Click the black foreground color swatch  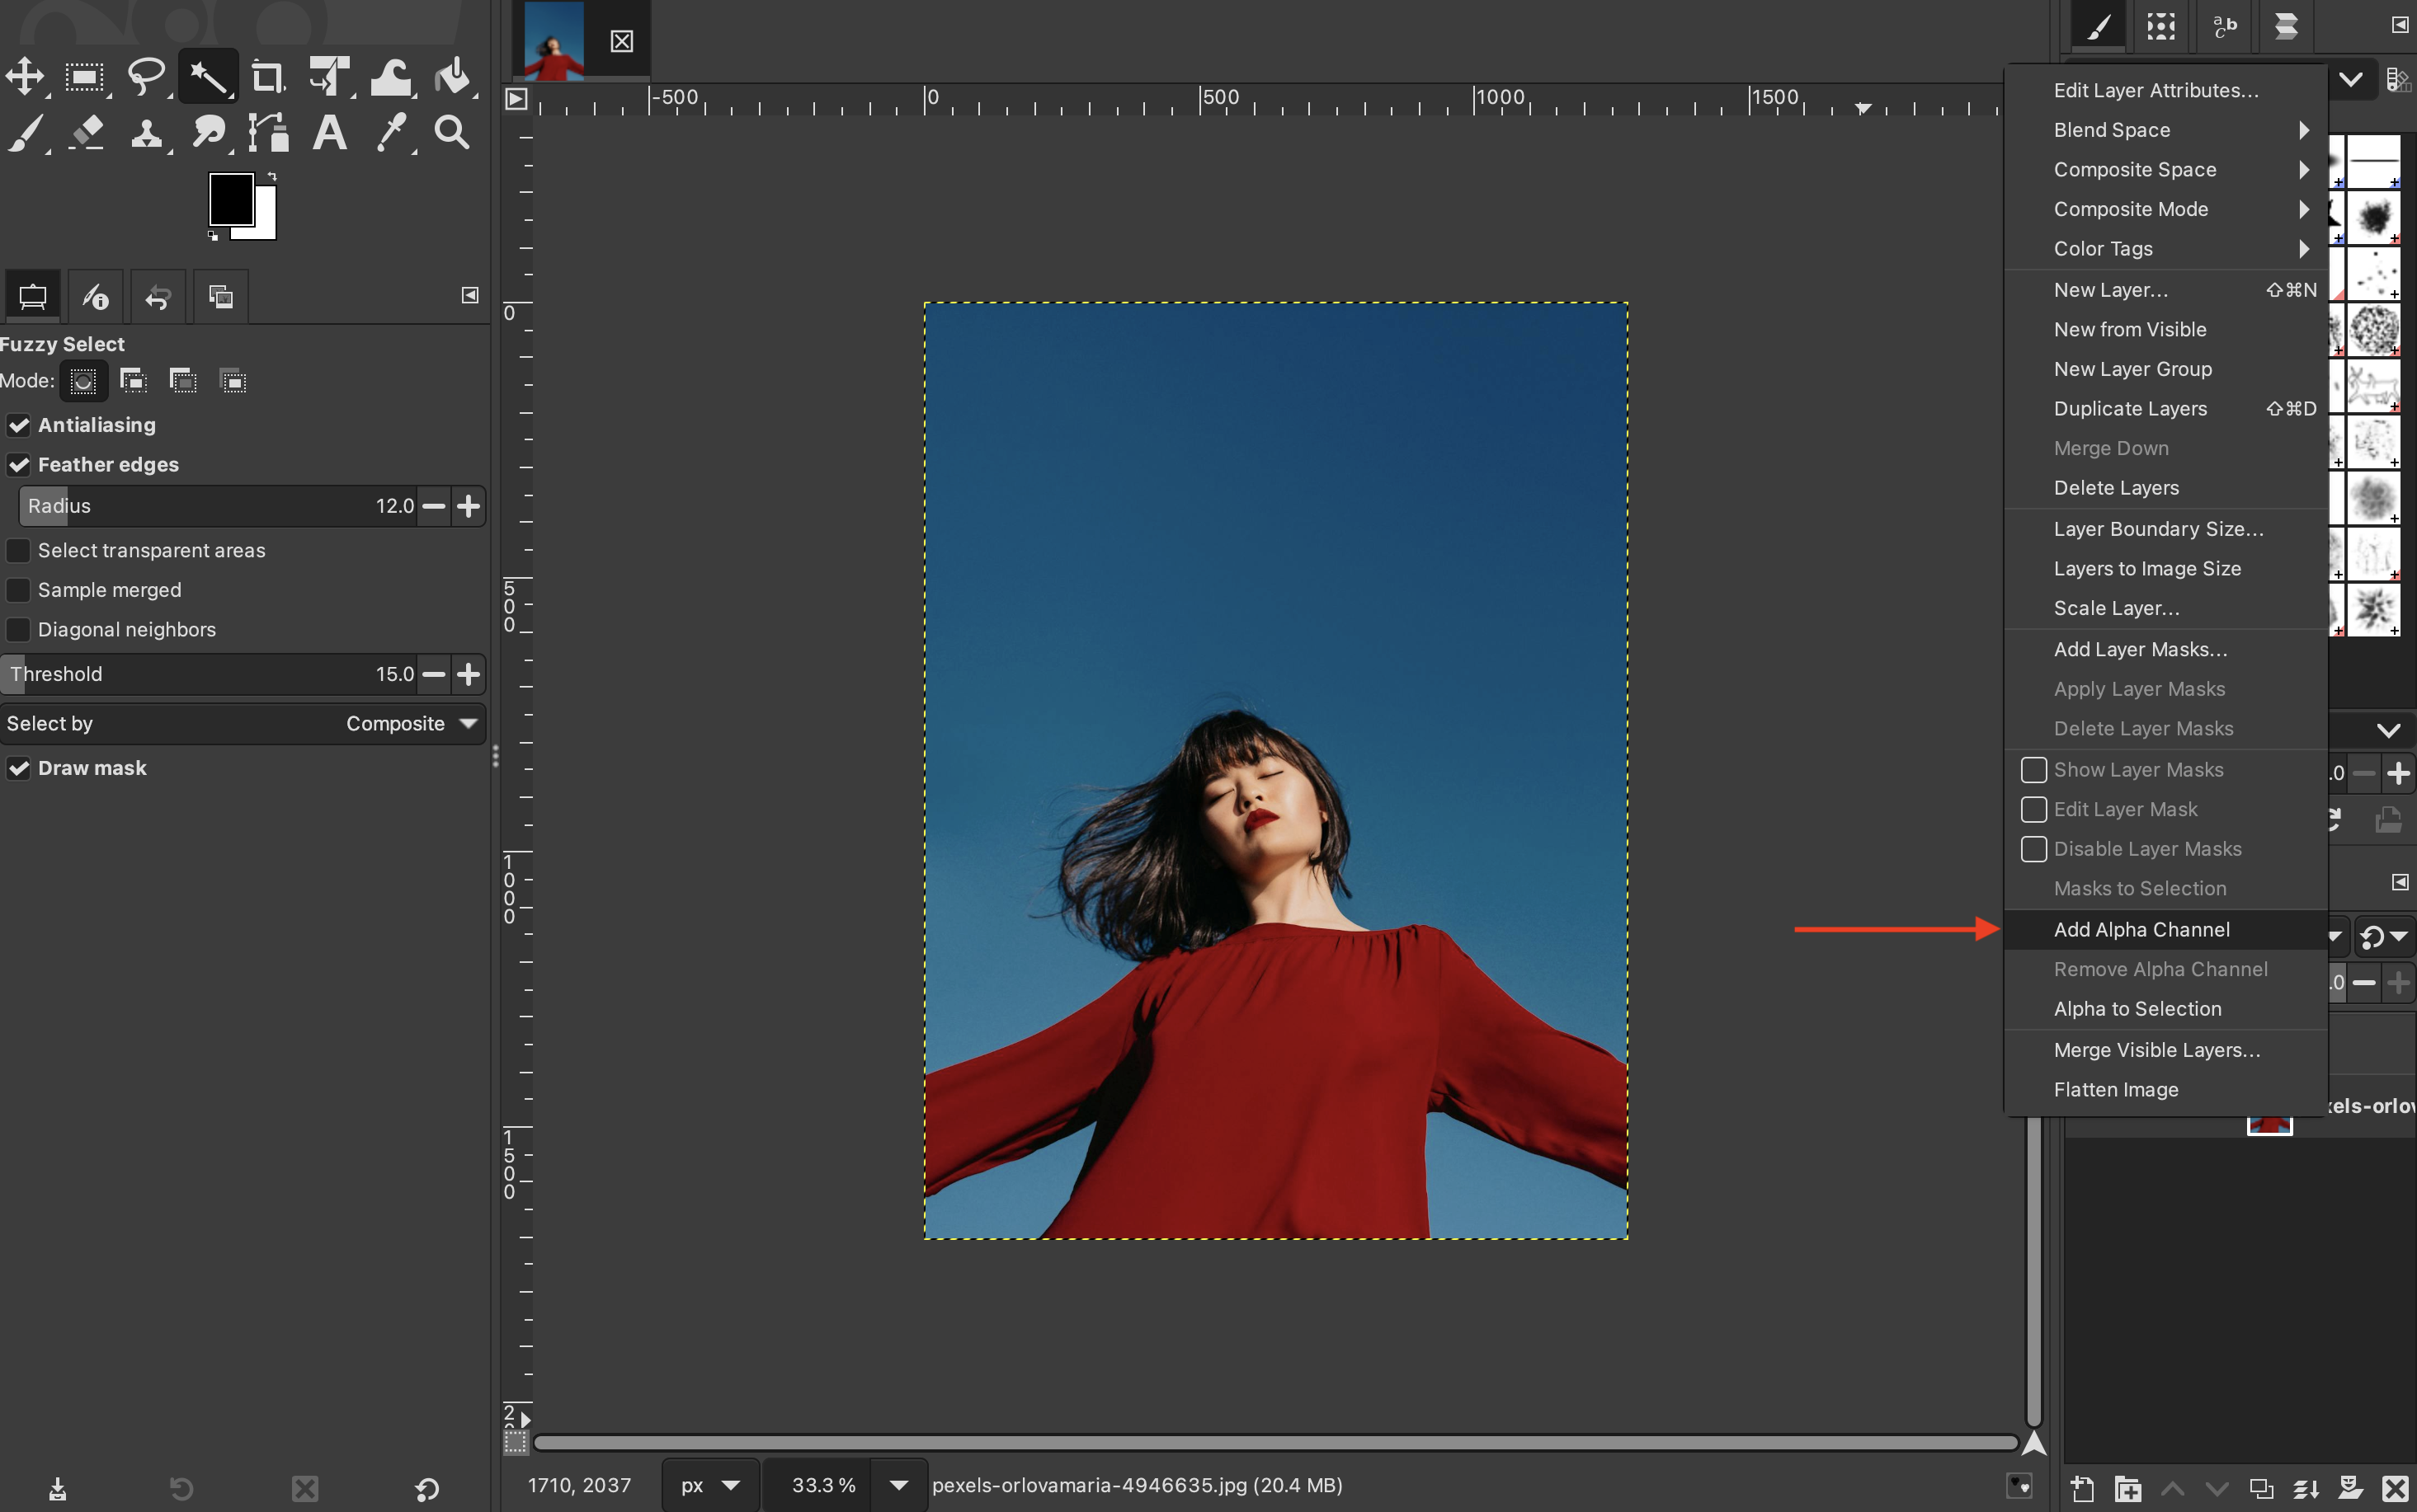(x=229, y=199)
